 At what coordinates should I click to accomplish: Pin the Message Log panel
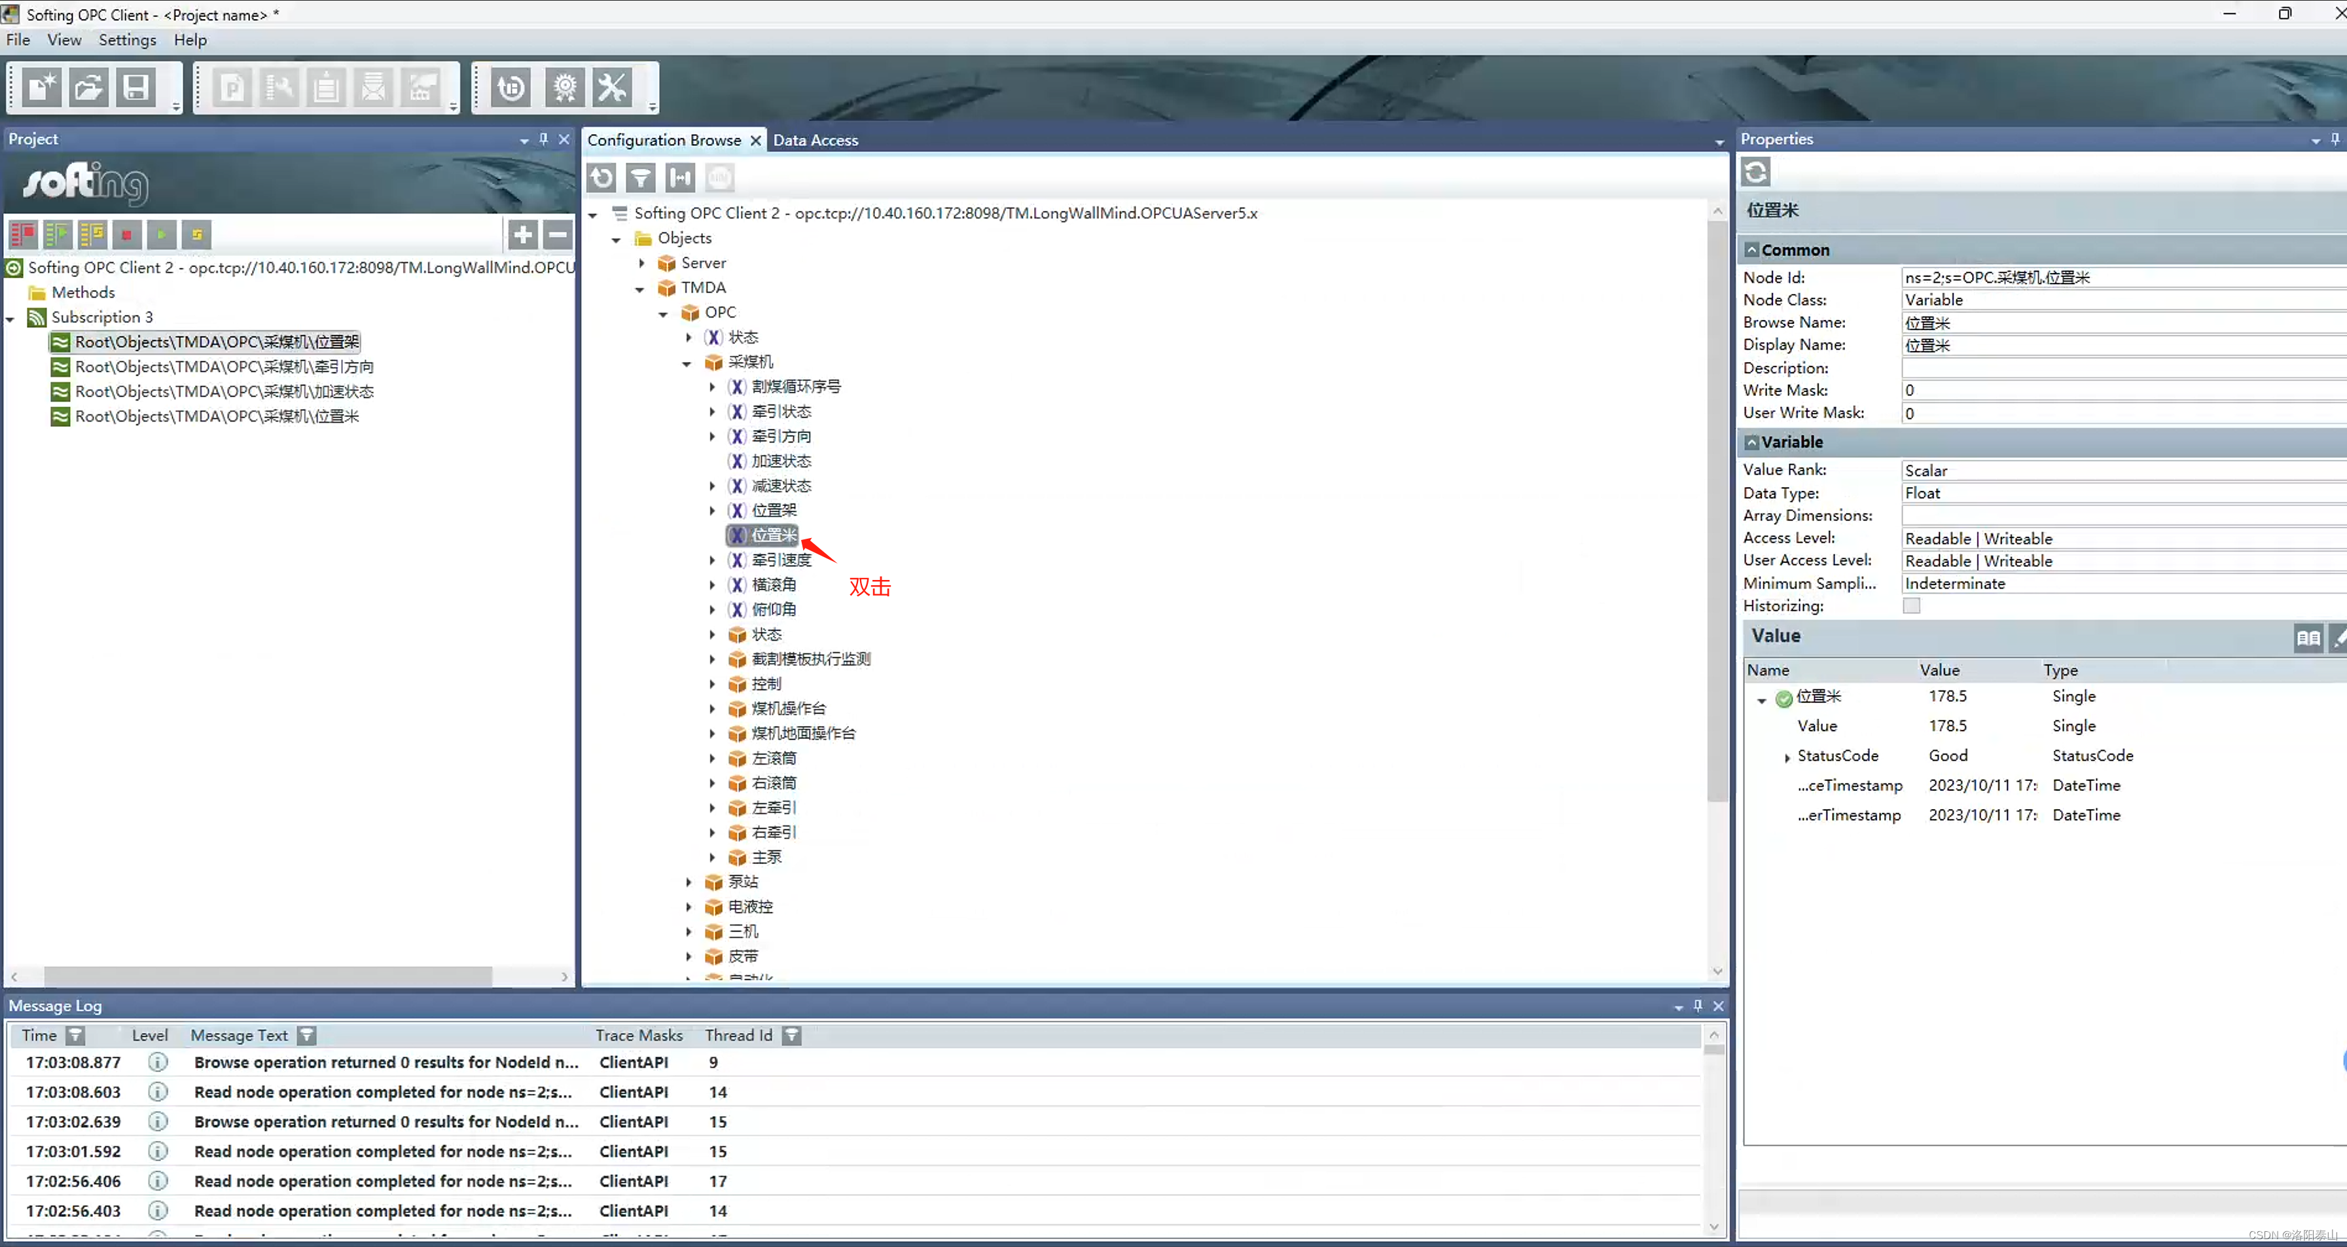click(x=1697, y=1005)
